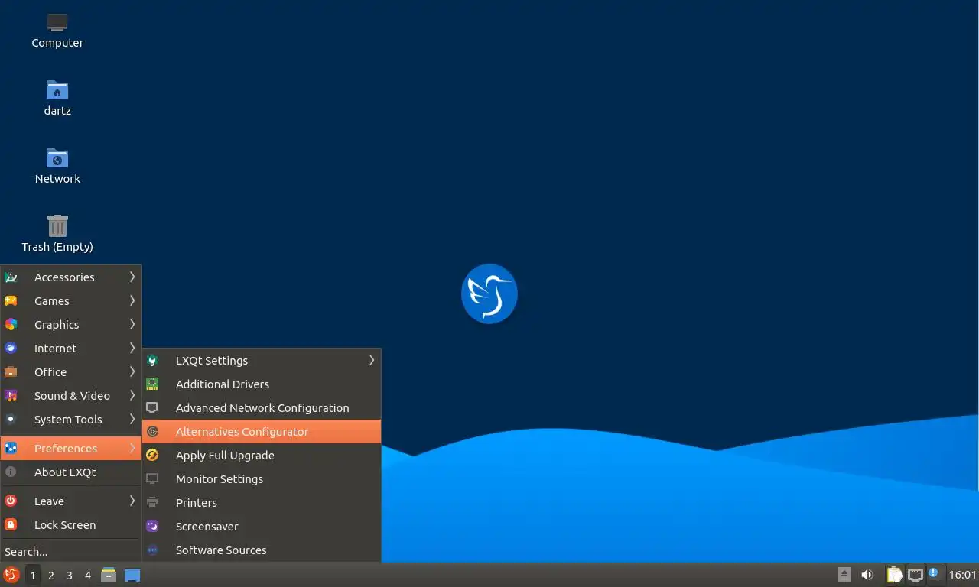Open the update notifier tray icon

pos(935,573)
